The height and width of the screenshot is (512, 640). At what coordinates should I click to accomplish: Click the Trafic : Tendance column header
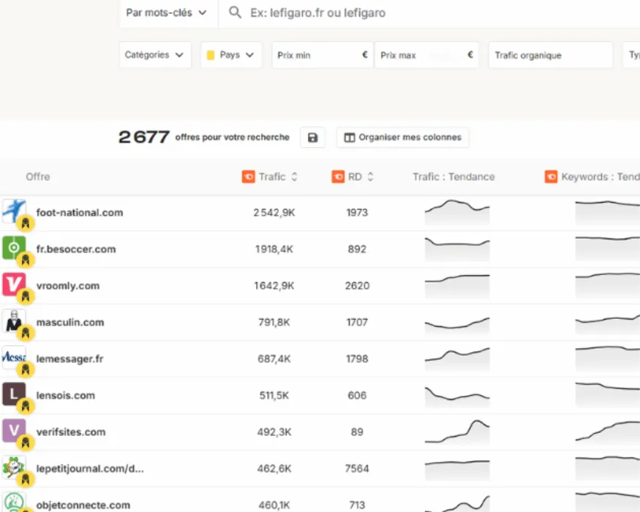pos(453,177)
